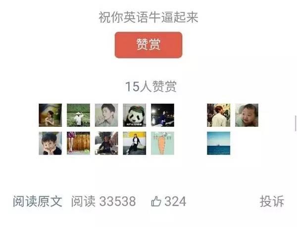Image resolution: width=297 pixels, height=227 pixels.
Task: Tap the 阅读 33538 read count
Action: pyautogui.click(x=103, y=201)
